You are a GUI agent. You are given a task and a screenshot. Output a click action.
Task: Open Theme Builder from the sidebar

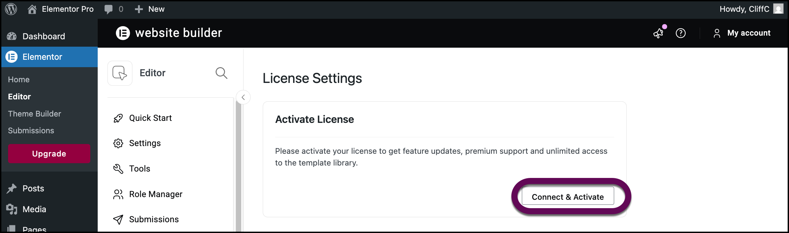tap(34, 113)
